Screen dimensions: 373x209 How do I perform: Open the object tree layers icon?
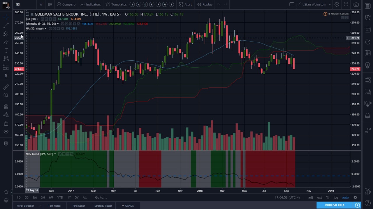click(6, 200)
